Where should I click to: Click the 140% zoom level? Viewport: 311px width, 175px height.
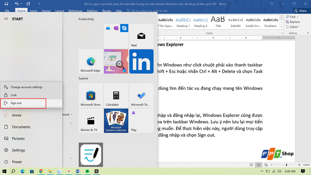point(306,165)
